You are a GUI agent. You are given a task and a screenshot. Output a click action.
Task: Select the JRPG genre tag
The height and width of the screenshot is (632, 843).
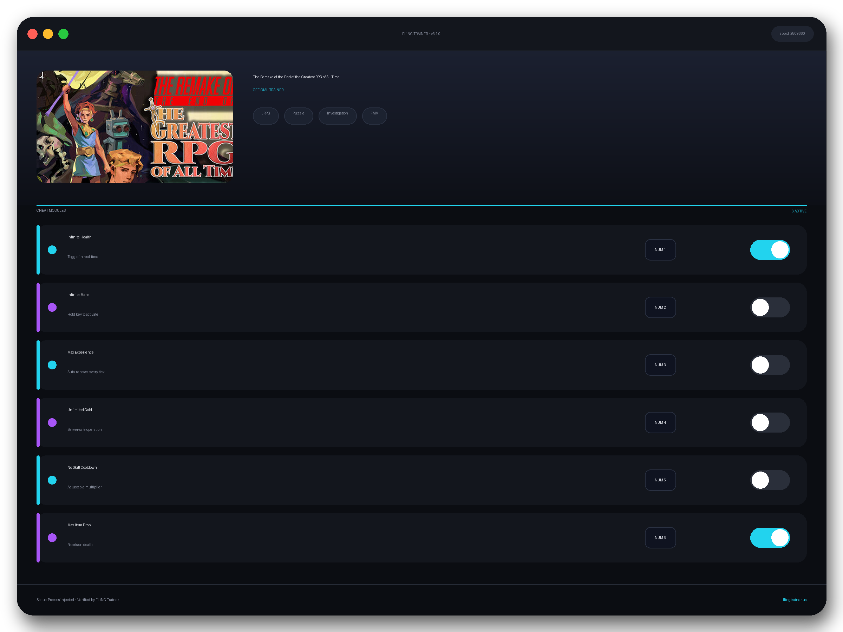pos(266,116)
